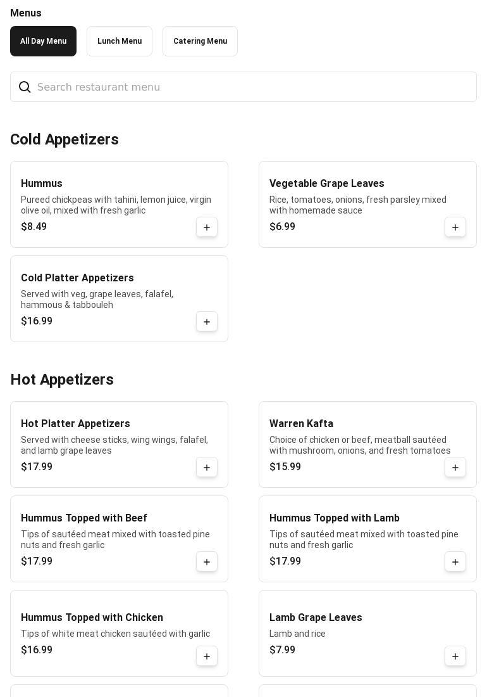The image size is (487, 697).
Task: View the Cold Platter Appetizers item
Action: point(77,278)
